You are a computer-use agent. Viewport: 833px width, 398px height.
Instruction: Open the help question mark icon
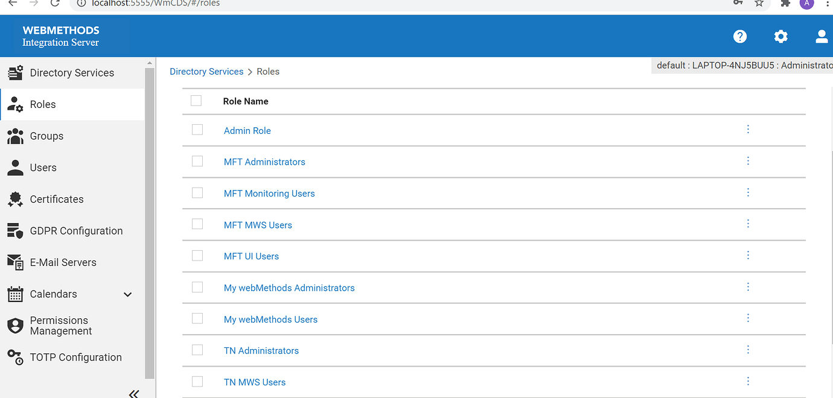(x=740, y=36)
